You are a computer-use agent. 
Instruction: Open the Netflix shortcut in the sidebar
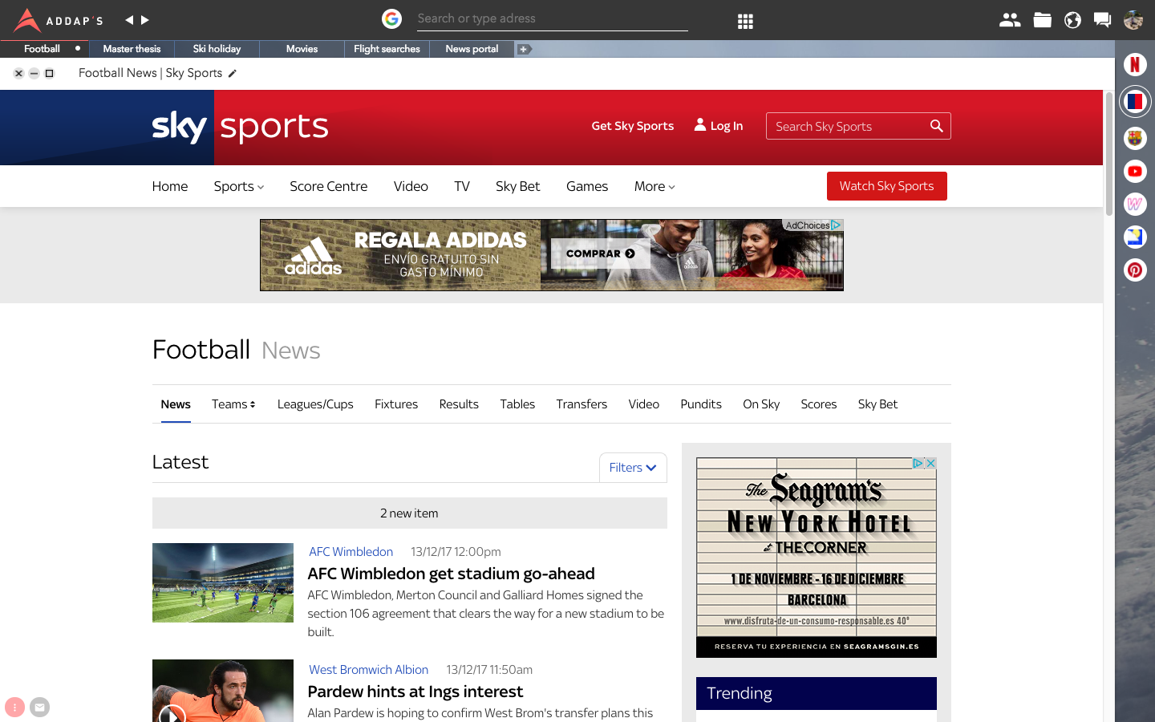[1134, 64]
